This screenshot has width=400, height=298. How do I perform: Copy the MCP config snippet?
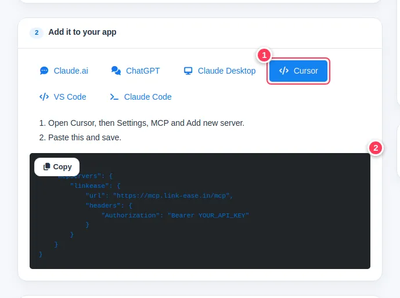click(57, 167)
